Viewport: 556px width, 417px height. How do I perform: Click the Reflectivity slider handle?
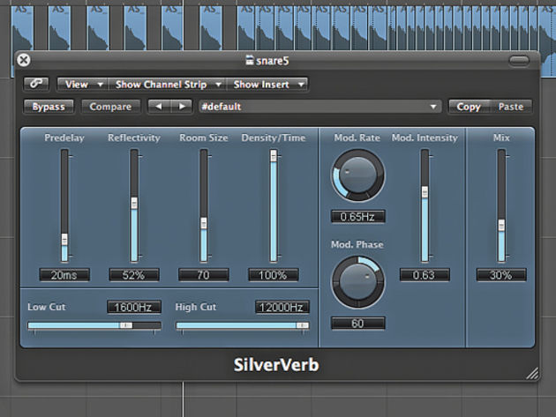134,203
